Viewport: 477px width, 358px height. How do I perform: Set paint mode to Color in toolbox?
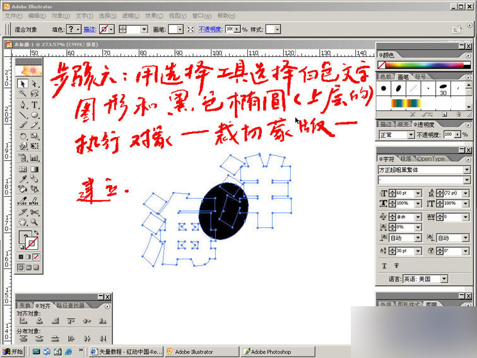tap(21, 257)
